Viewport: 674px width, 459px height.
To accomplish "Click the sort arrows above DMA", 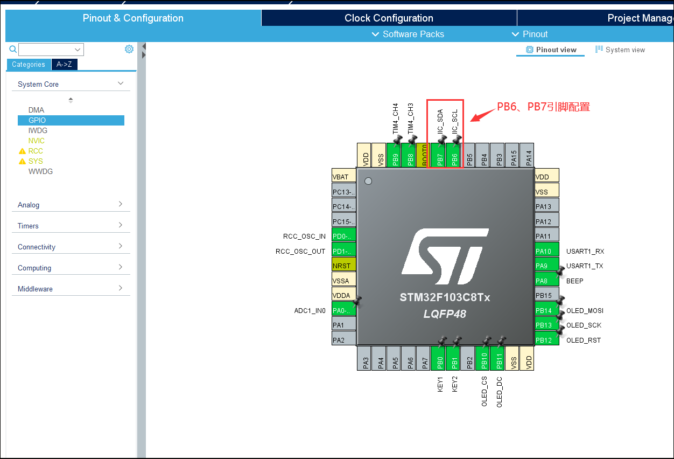I will [x=71, y=100].
